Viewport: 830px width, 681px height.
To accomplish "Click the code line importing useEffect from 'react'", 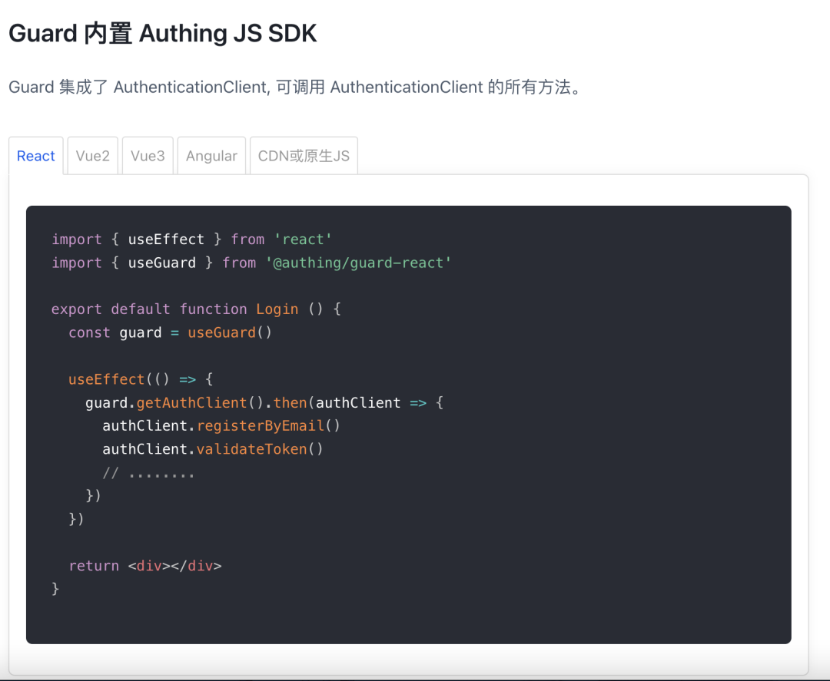I will pos(191,240).
